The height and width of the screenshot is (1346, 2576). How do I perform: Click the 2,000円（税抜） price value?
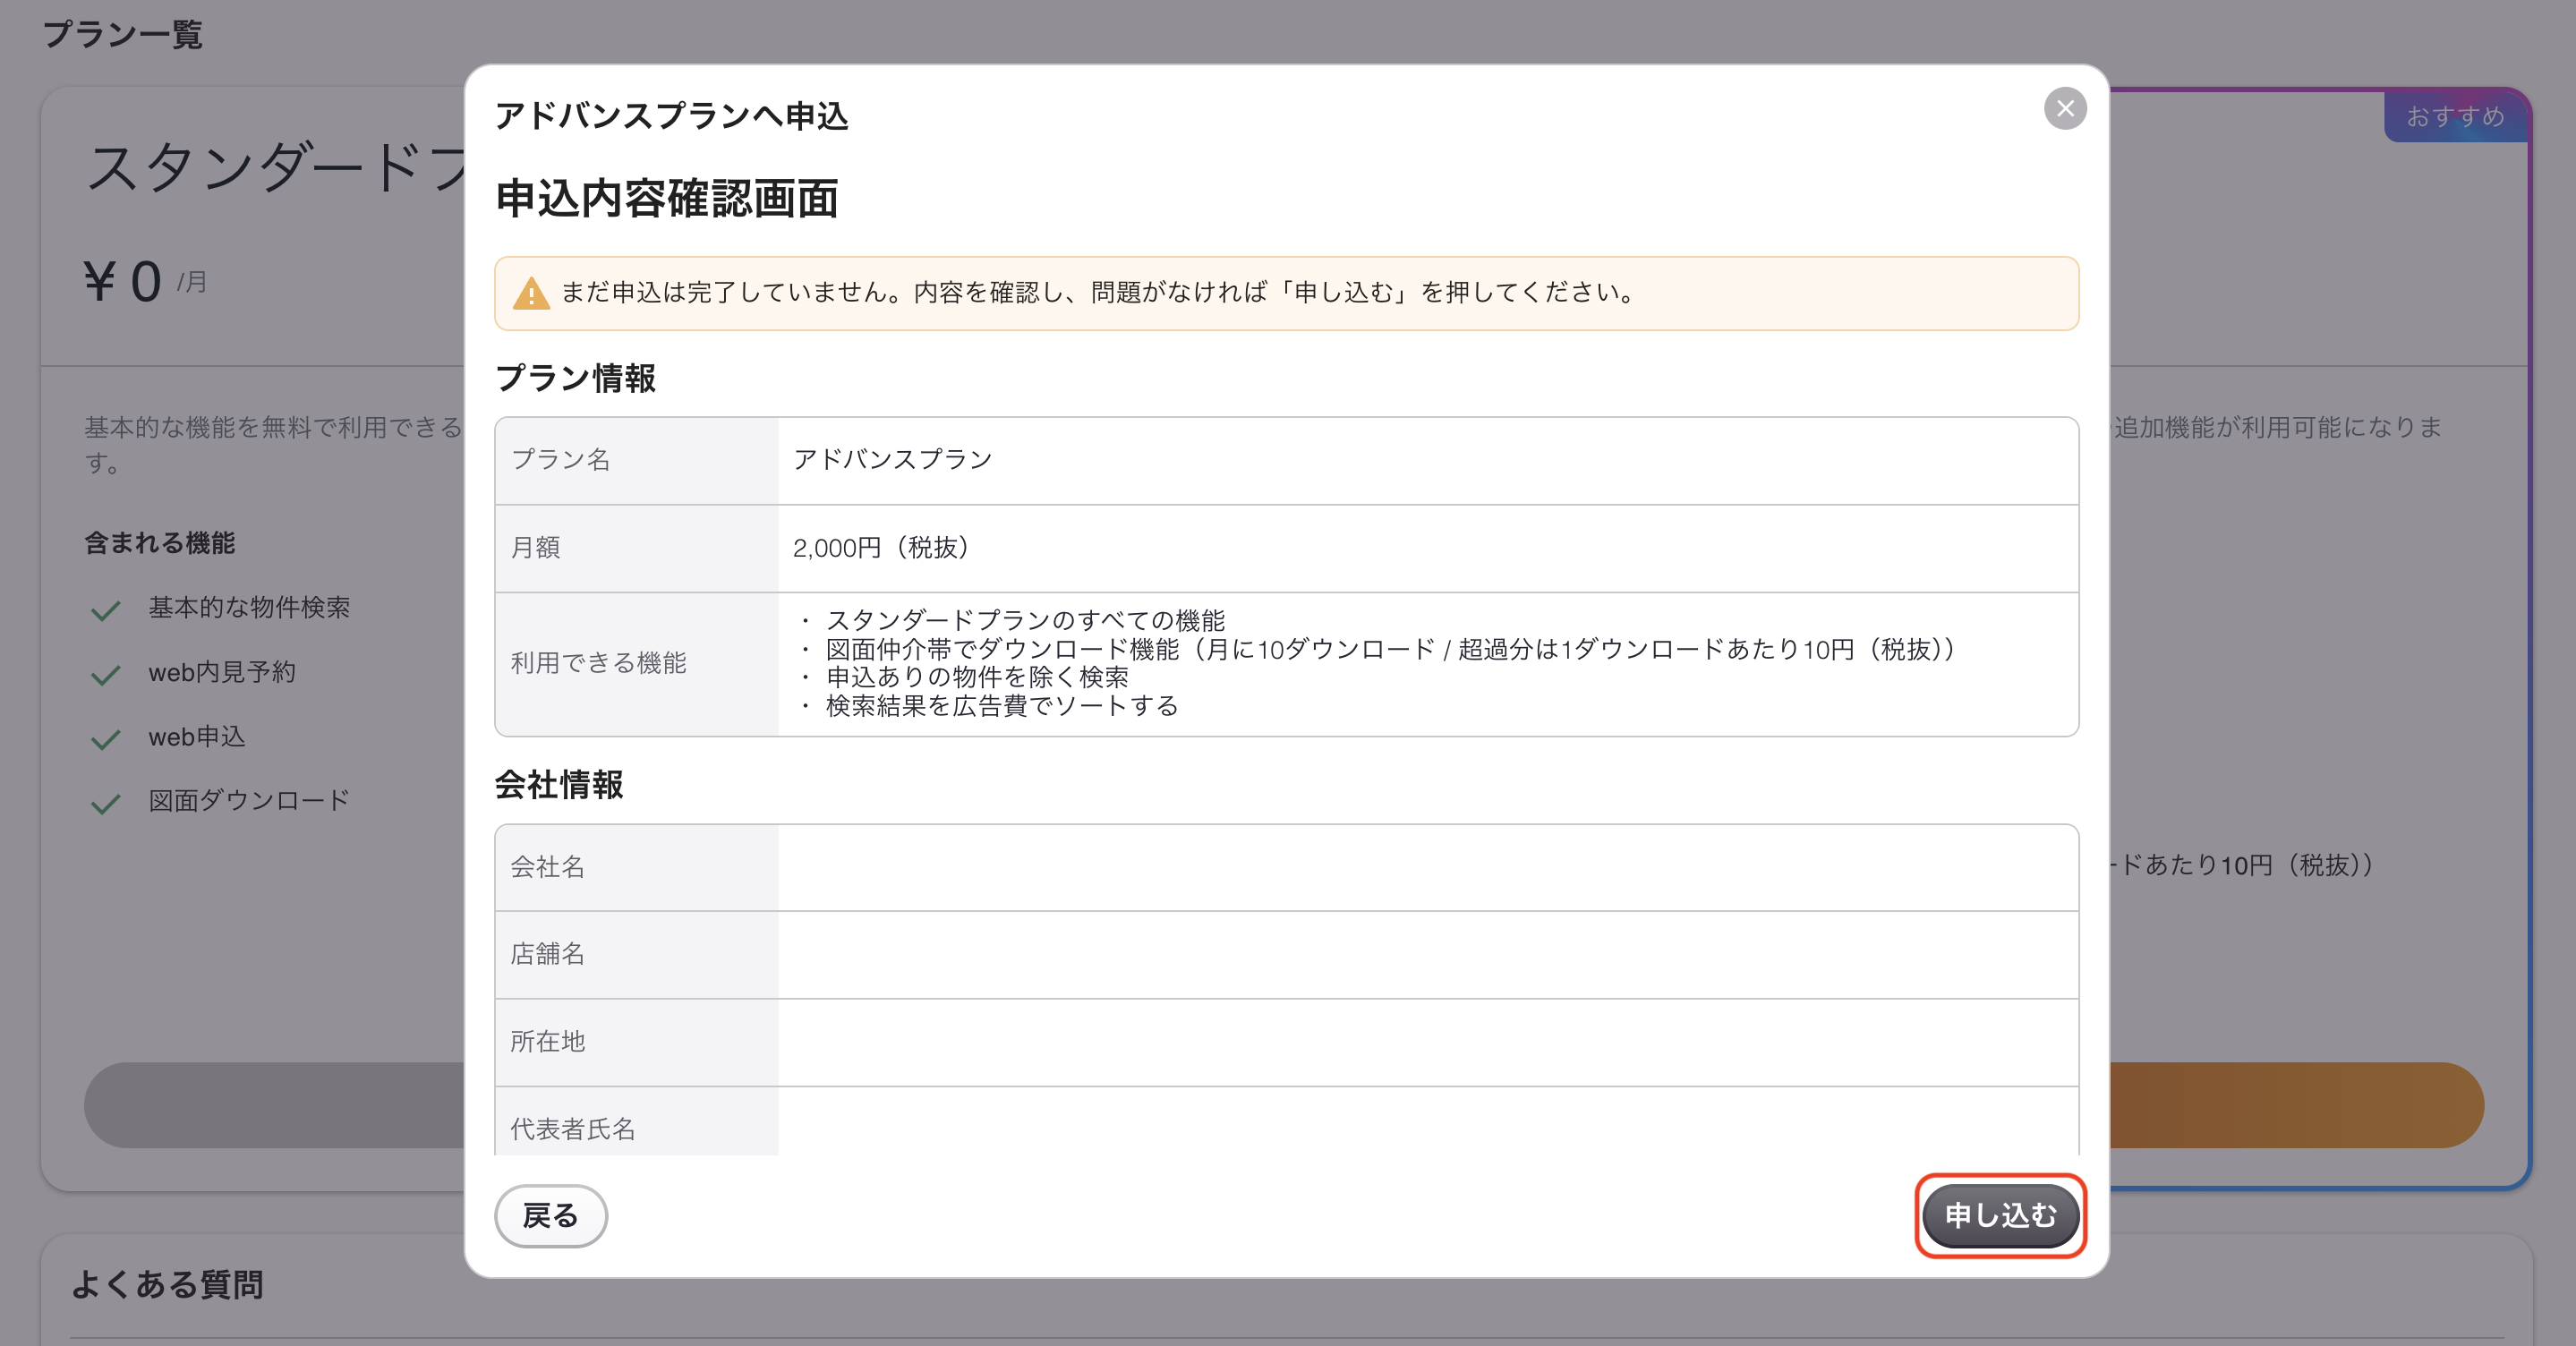coord(884,548)
